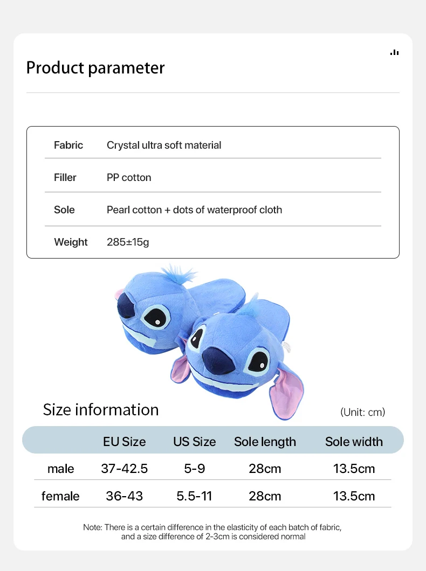The width and height of the screenshot is (426, 571).
Task: Select the Fabric row label
Action: point(68,145)
